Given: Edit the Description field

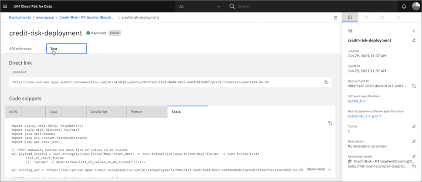Looking at the screenshot, I should tap(414, 141).
